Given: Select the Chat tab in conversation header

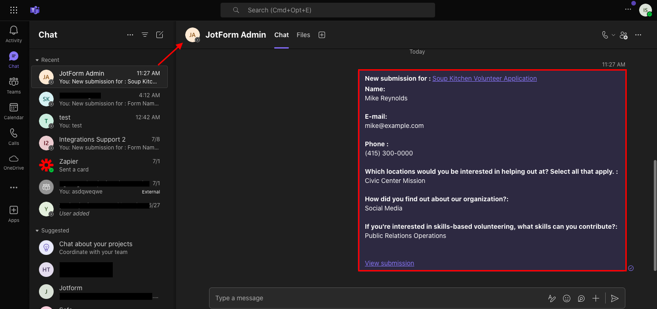Looking at the screenshot, I should point(282,35).
